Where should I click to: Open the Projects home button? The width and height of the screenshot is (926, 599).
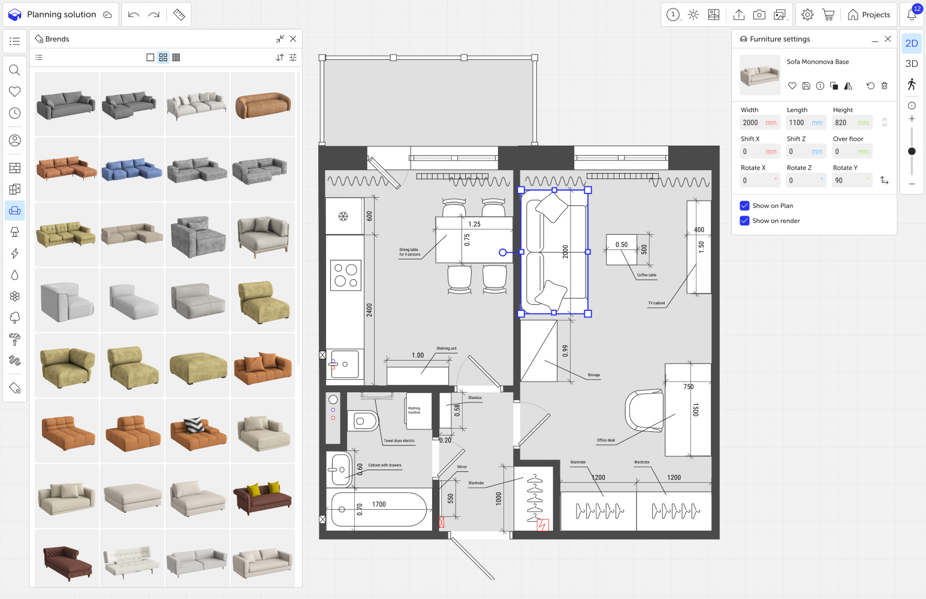pyautogui.click(x=869, y=14)
